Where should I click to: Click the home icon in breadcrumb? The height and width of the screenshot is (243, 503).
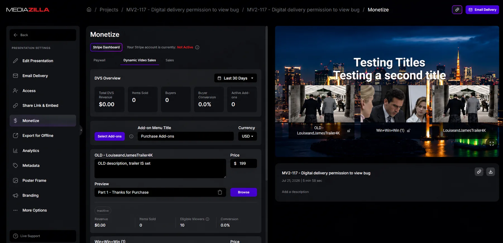89,9
